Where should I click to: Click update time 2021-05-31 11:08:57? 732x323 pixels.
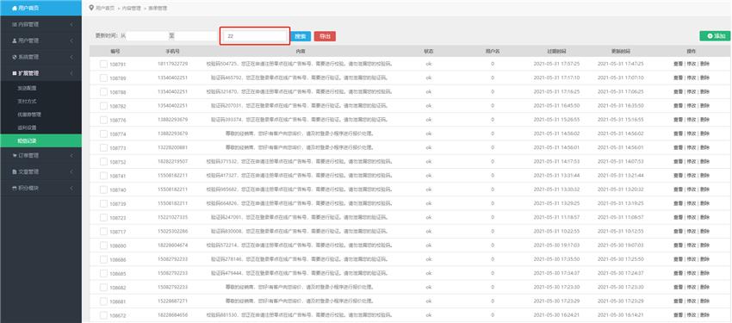620,218
